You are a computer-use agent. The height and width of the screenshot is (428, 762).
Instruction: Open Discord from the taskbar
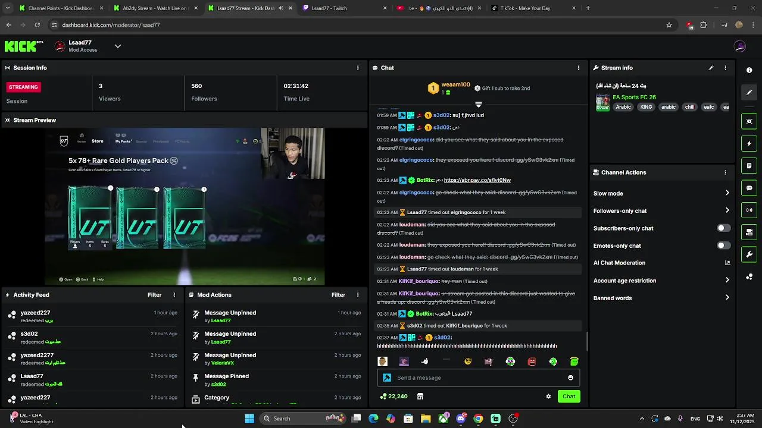[461, 418]
